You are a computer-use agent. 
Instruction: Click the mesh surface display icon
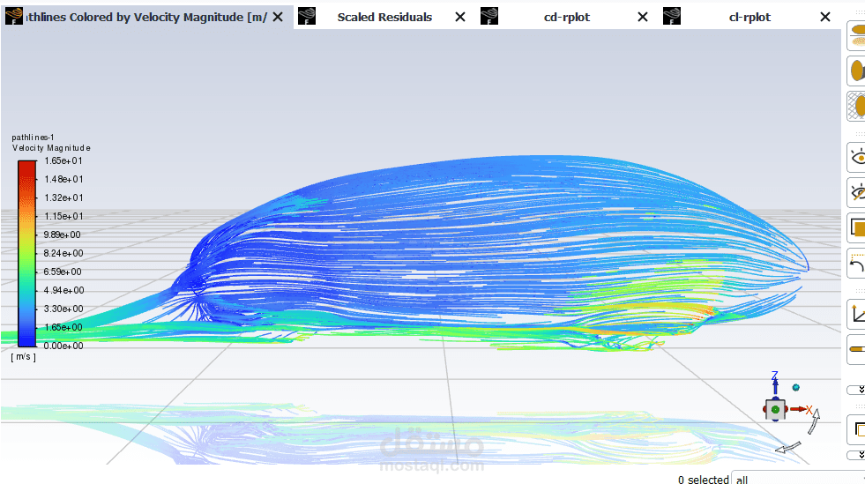(857, 106)
